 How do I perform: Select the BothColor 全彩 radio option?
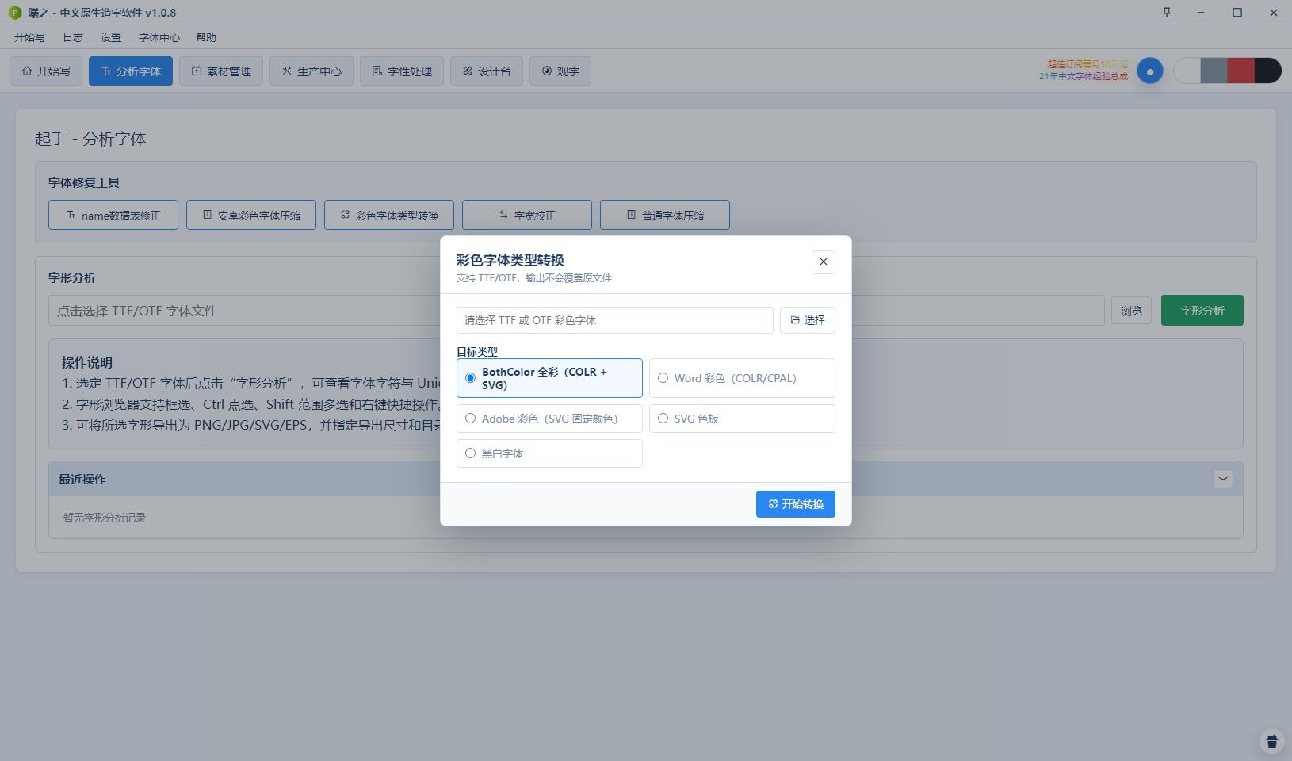click(x=549, y=378)
